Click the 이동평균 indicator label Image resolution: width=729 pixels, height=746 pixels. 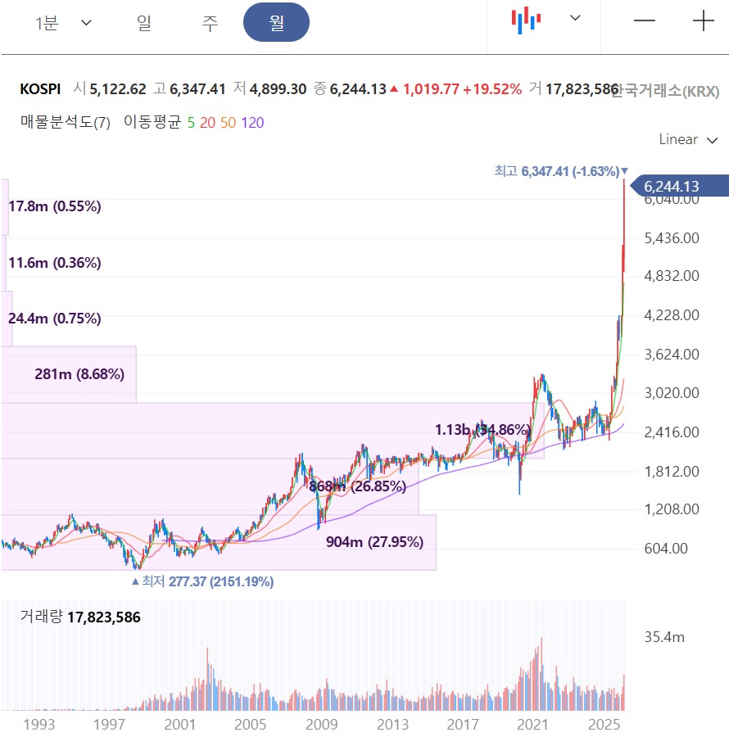(x=152, y=123)
